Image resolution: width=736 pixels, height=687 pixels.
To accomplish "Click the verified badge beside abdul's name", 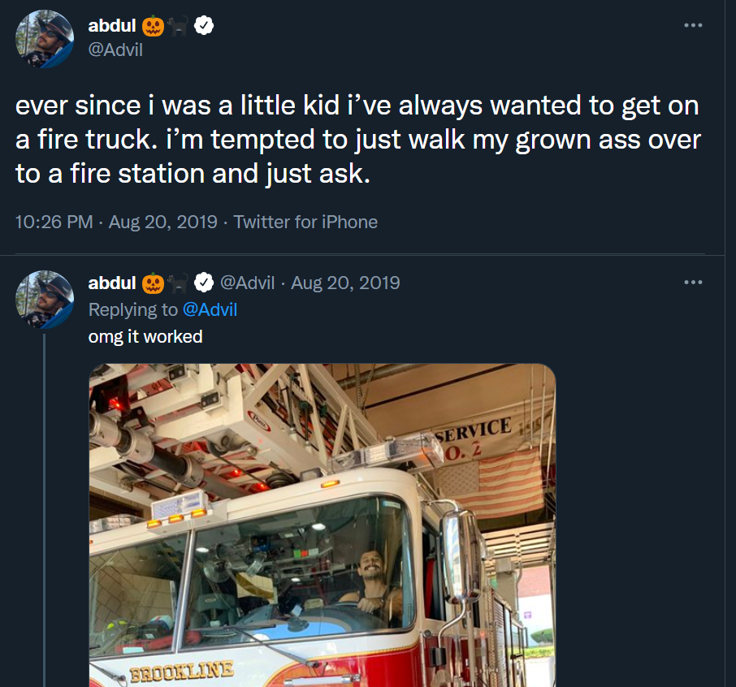I will pyautogui.click(x=204, y=25).
